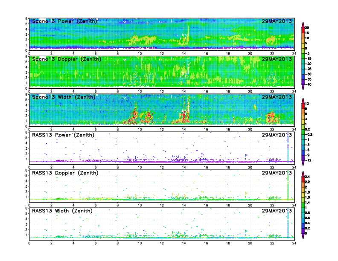Click the 29MAY2013 date in RASS13 Width panel
The width and height of the screenshot is (338, 261).
click(277, 211)
